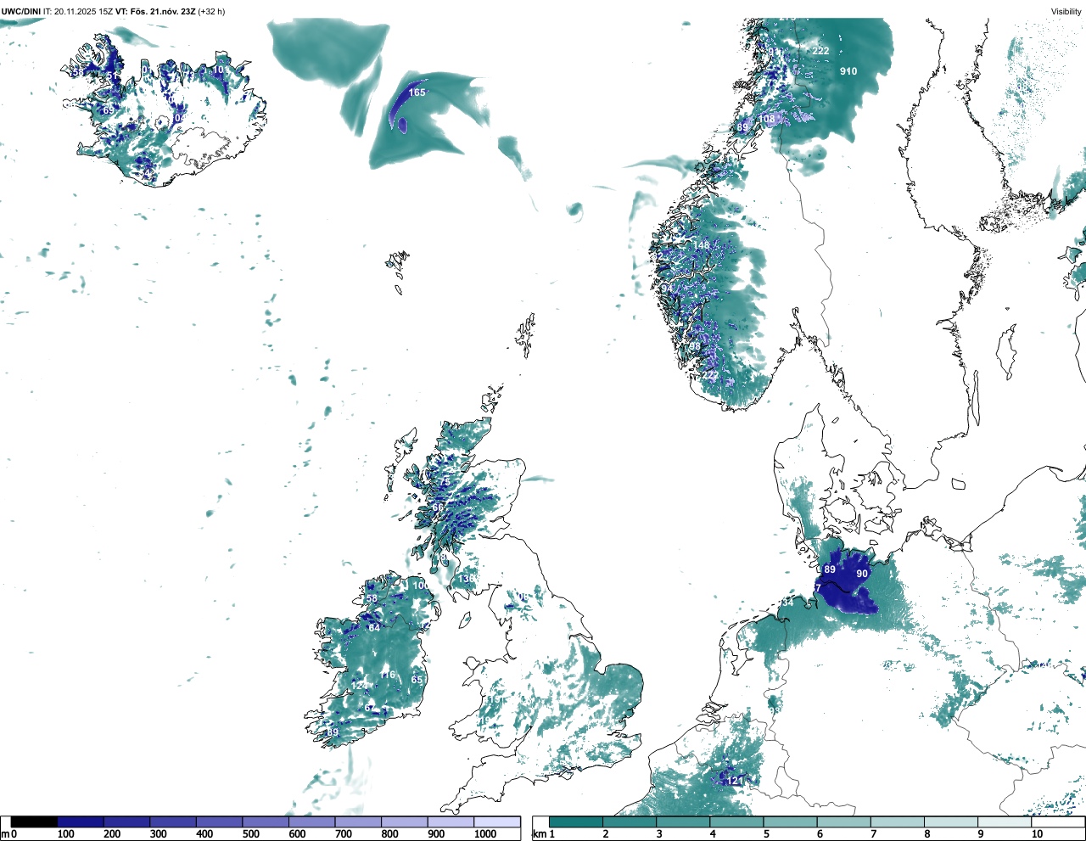Pick the 700–800 m lavender legend swatch
Screen dimensions: 1086x841
pos(358,821)
